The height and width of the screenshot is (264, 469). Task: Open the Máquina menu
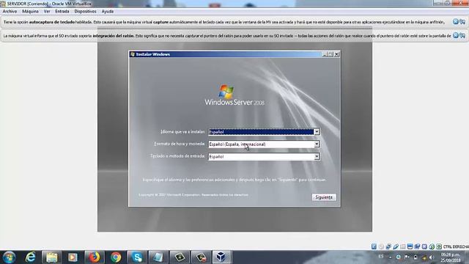click(30, 12)
